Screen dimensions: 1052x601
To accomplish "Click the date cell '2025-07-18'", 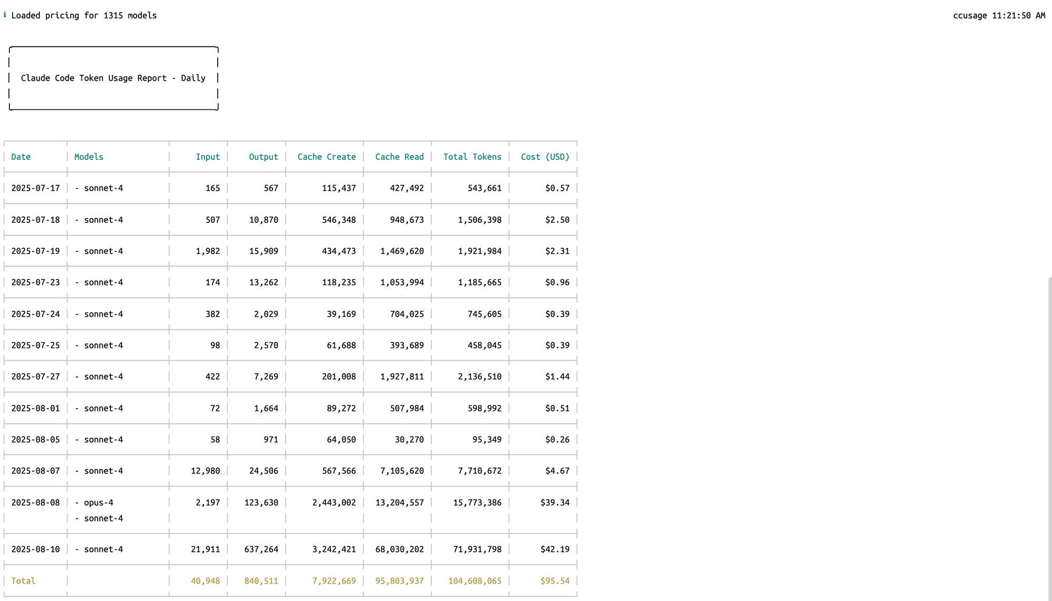I will [36, 220].
